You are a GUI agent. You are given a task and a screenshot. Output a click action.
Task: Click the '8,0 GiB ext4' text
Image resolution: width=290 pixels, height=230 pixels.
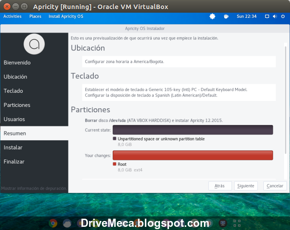(x=130, y=170)
